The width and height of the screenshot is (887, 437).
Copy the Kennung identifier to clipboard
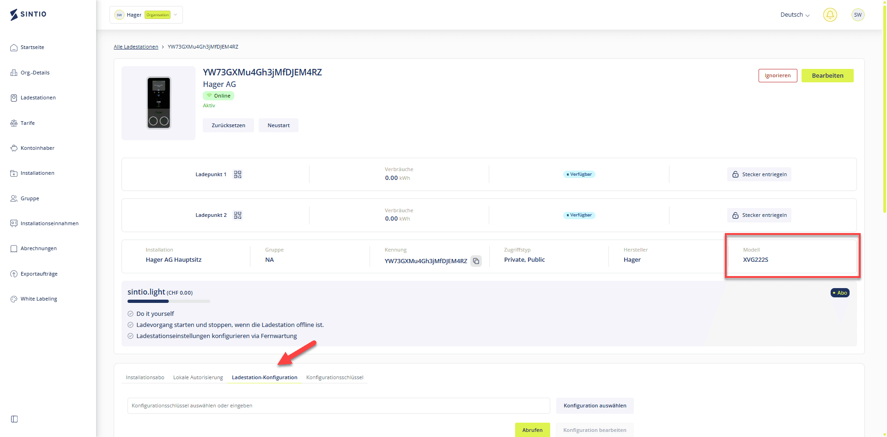click(x=476, y=261)
